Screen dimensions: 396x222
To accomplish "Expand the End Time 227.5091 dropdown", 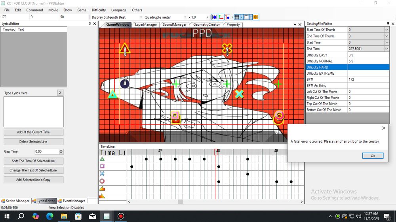I will pos(386,49).
